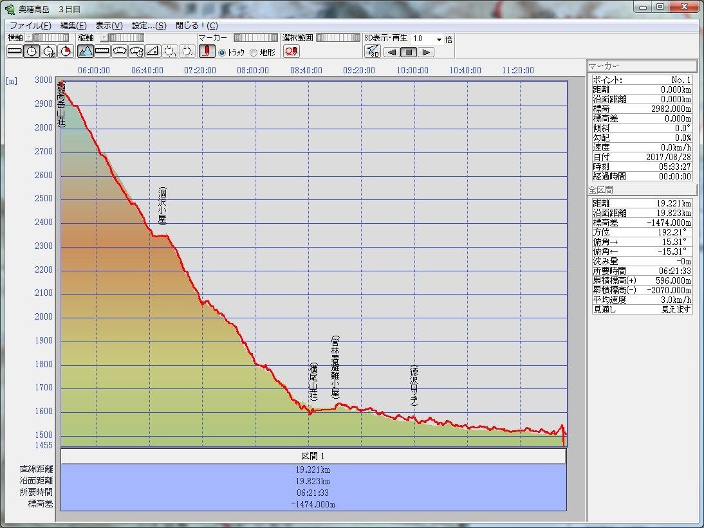Click 標高差 -1474.000m in bottom table
The width and height of the screenshot is (704, 528).
click(313, 504)
